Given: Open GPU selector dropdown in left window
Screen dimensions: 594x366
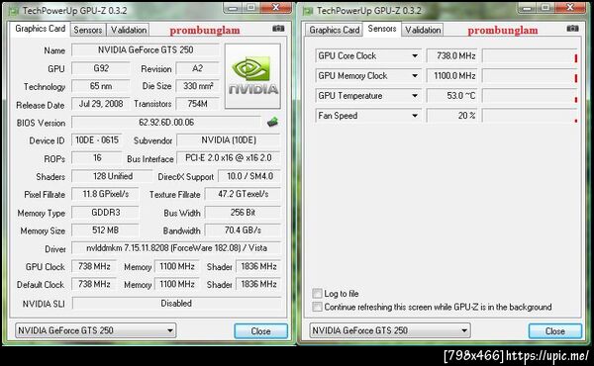Looking at the screenshot, I should [x=95, y=330].
